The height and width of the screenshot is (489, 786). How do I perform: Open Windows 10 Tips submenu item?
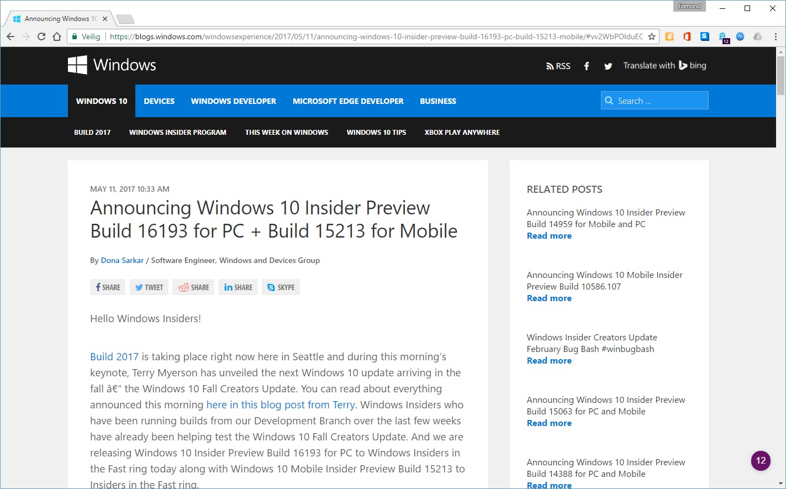(x=376, y=133)
